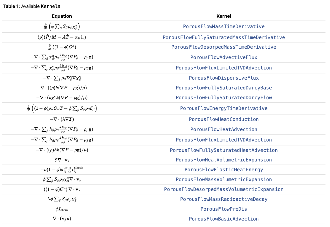Open PorousFlowFullySaturatedDarcyFlow link
Viewport: 330px width, 227px height.
[224, 98]
